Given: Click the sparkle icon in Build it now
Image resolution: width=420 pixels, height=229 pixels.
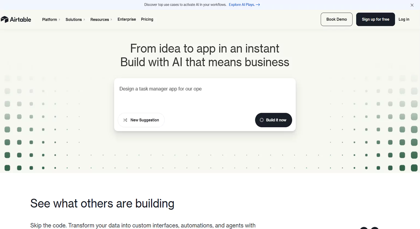Looking at the screenshot, I should point(262,120).
